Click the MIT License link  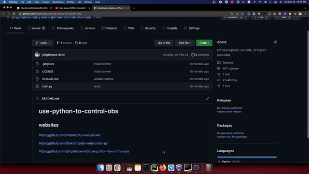[x=228, y=69]
